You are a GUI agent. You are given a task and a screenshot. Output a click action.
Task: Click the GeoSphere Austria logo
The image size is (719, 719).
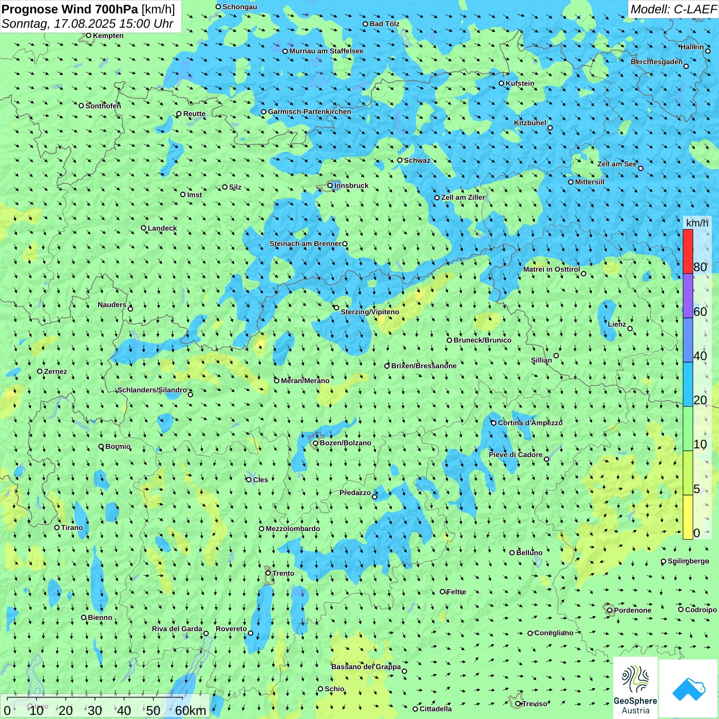point(635,688)
